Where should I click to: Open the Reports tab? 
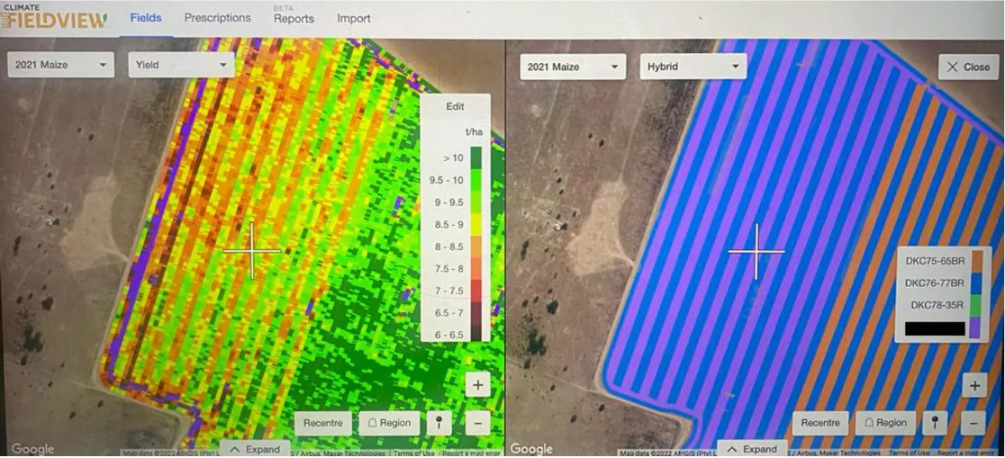tap(294, 18)
